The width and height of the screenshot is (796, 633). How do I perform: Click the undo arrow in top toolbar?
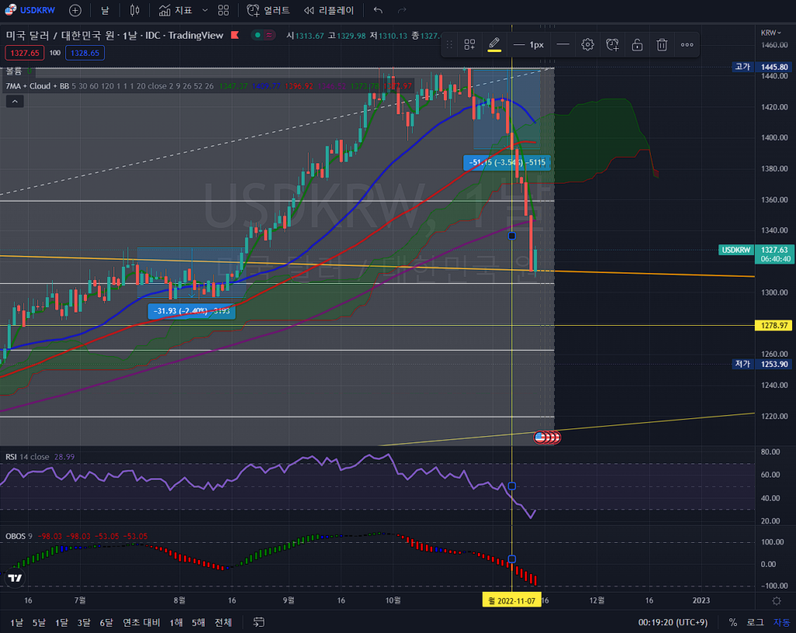[x=378, y=10]
